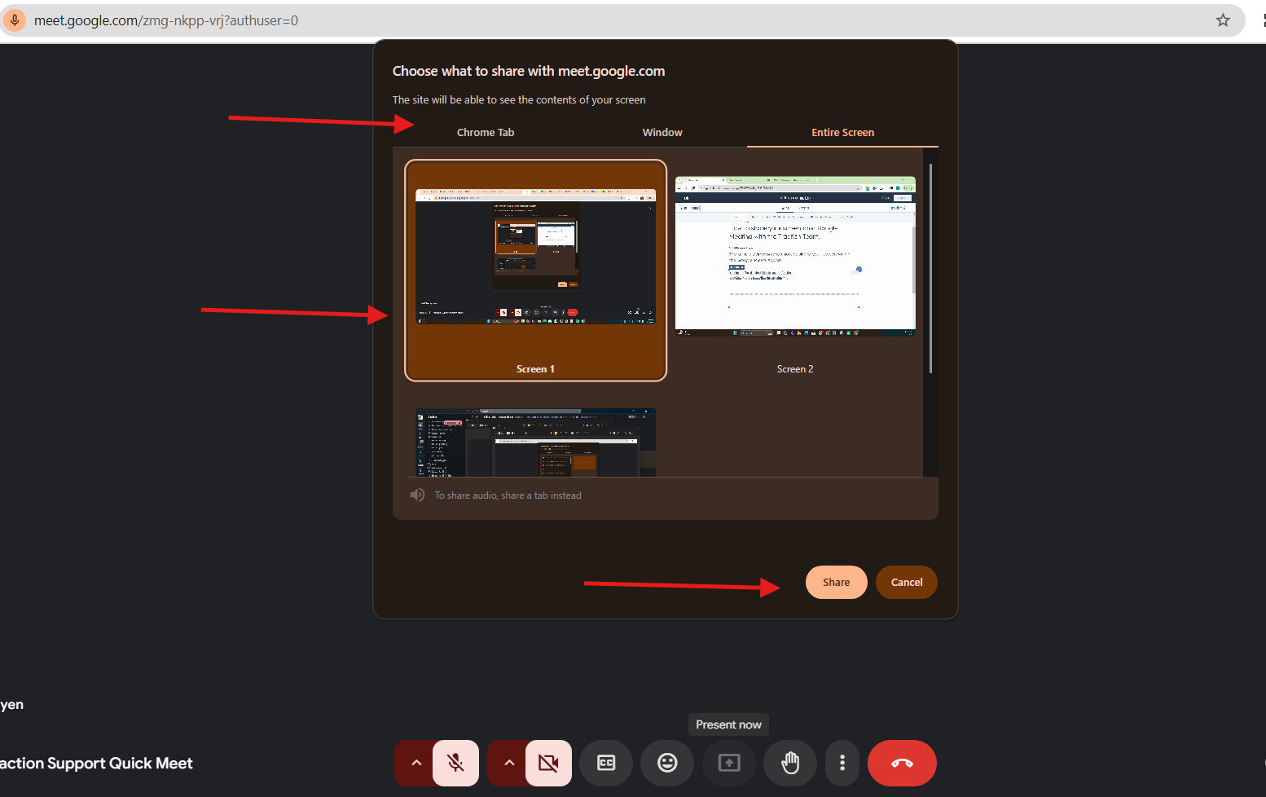Click the 'Screen 2' label
Image resolution: width=1266 pixels, height=797 pixels.
795,369
